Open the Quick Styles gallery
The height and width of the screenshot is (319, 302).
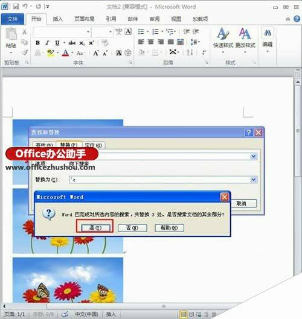(223, 40)
